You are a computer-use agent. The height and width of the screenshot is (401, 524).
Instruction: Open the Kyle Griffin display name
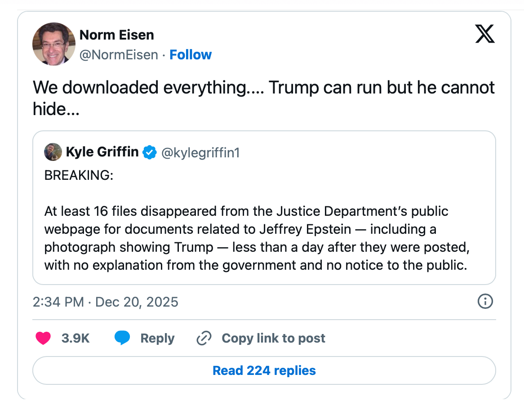point(102,152)
